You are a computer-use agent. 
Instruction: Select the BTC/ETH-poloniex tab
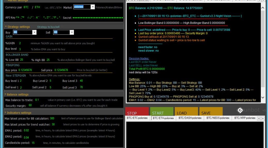tap(163, 118)
